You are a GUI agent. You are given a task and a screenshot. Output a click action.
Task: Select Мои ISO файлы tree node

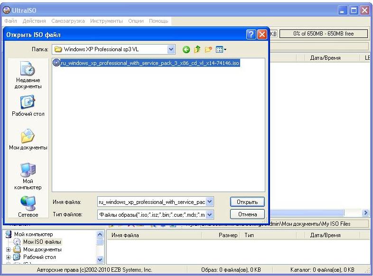click(42, 242)
